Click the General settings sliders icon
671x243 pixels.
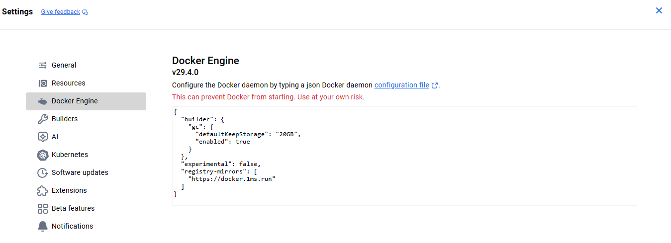point(43,65)
